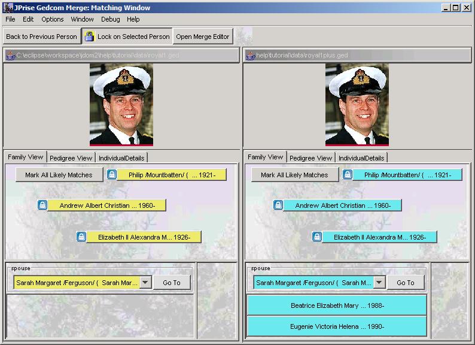Switch to left Pedigree View tab
475x345 pixels.
point(71,158)
